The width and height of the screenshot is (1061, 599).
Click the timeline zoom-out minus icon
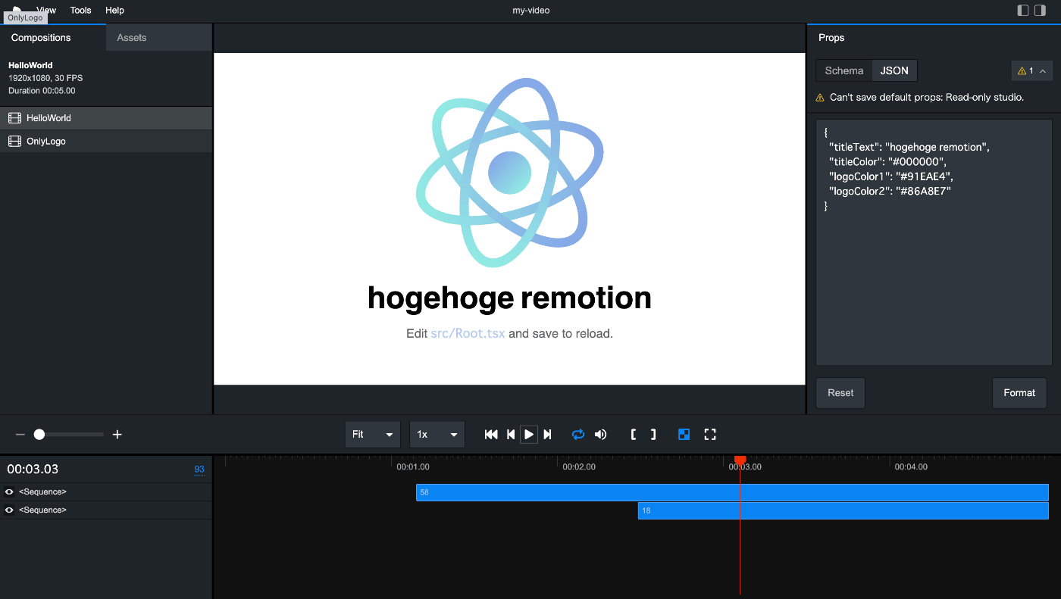[20, 435]
